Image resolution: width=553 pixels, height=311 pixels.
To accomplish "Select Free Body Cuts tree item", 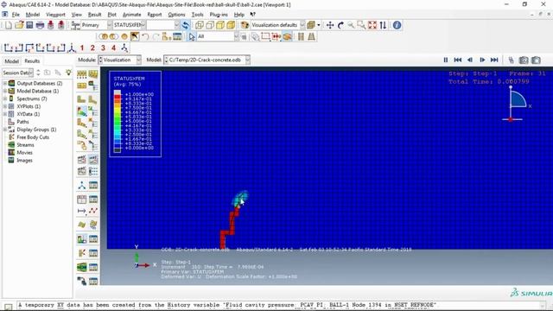I will tap(33, 137).
